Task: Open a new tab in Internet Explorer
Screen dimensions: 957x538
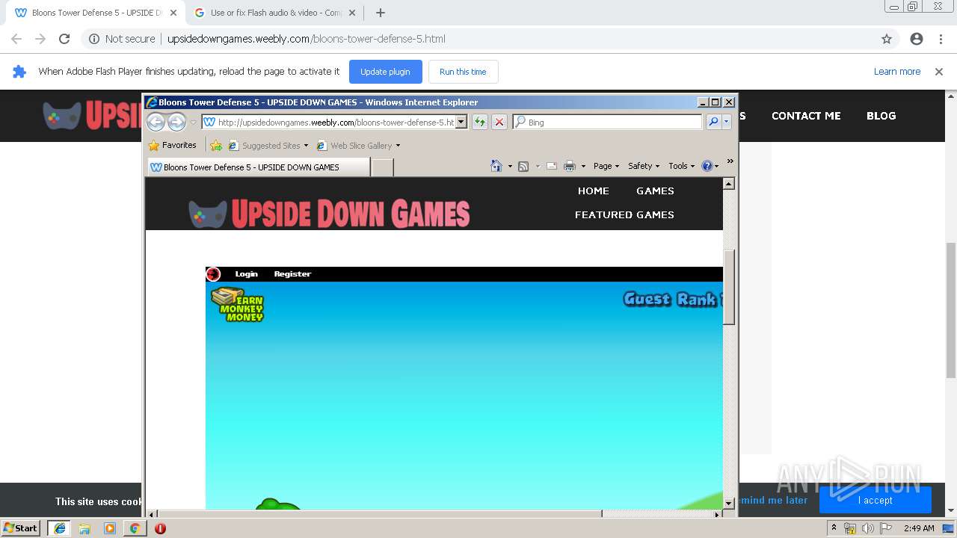Action: pos(382,167)
